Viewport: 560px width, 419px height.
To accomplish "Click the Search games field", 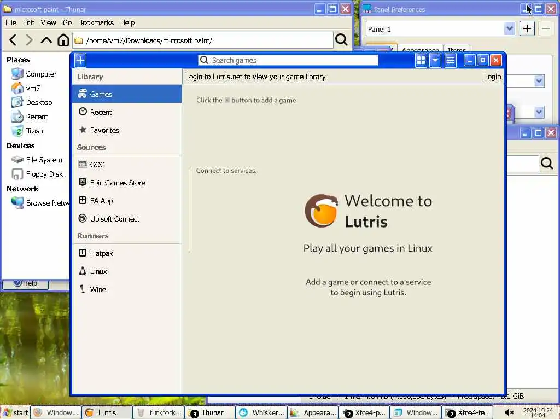I will point(288,60).
